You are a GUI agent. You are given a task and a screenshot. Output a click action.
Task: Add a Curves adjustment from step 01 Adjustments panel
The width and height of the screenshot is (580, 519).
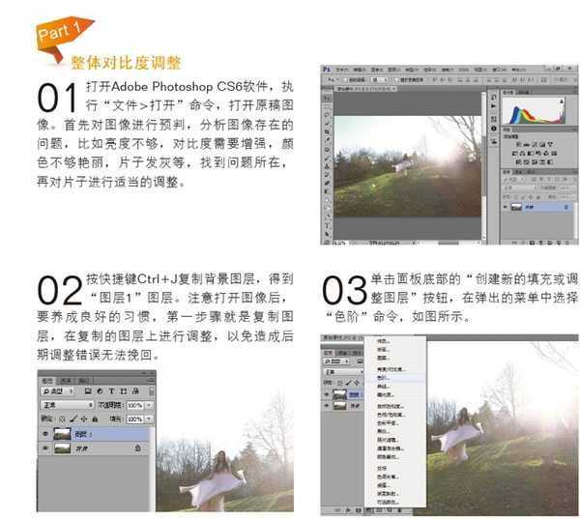coord(535,144)
